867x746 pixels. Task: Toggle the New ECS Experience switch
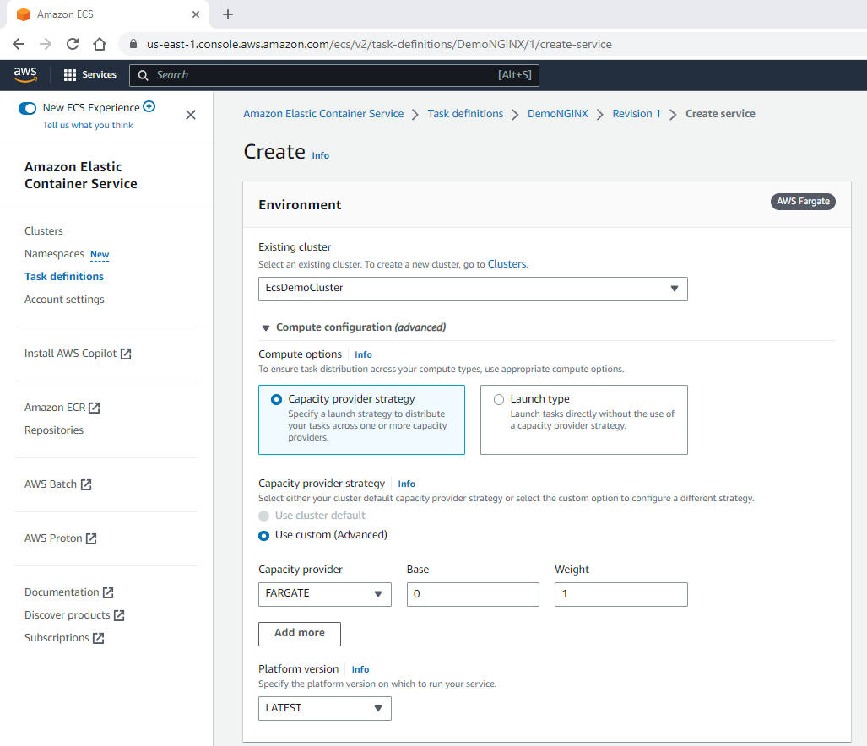coord(28,108)
